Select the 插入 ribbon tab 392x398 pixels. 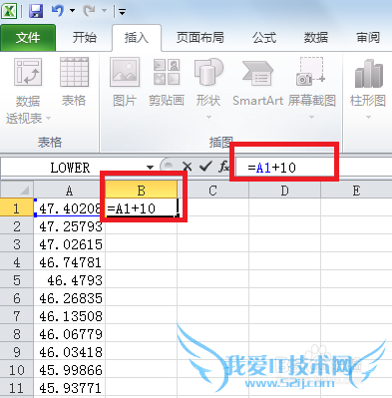click(137, 38)
